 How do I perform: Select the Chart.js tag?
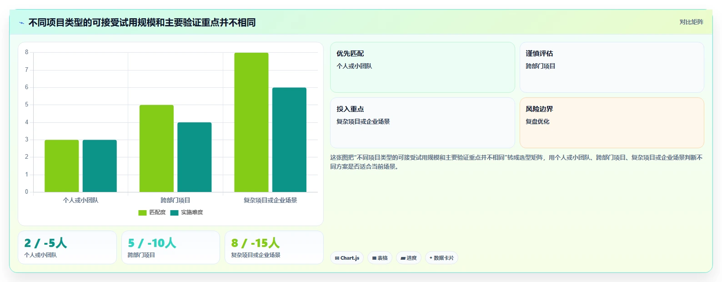pos(347,258)
